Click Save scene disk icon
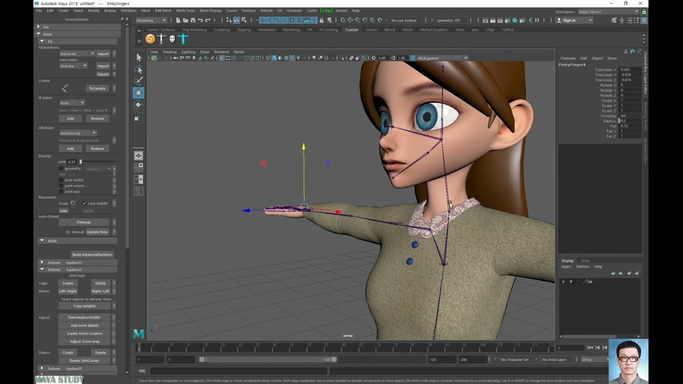 coord(193,20)
